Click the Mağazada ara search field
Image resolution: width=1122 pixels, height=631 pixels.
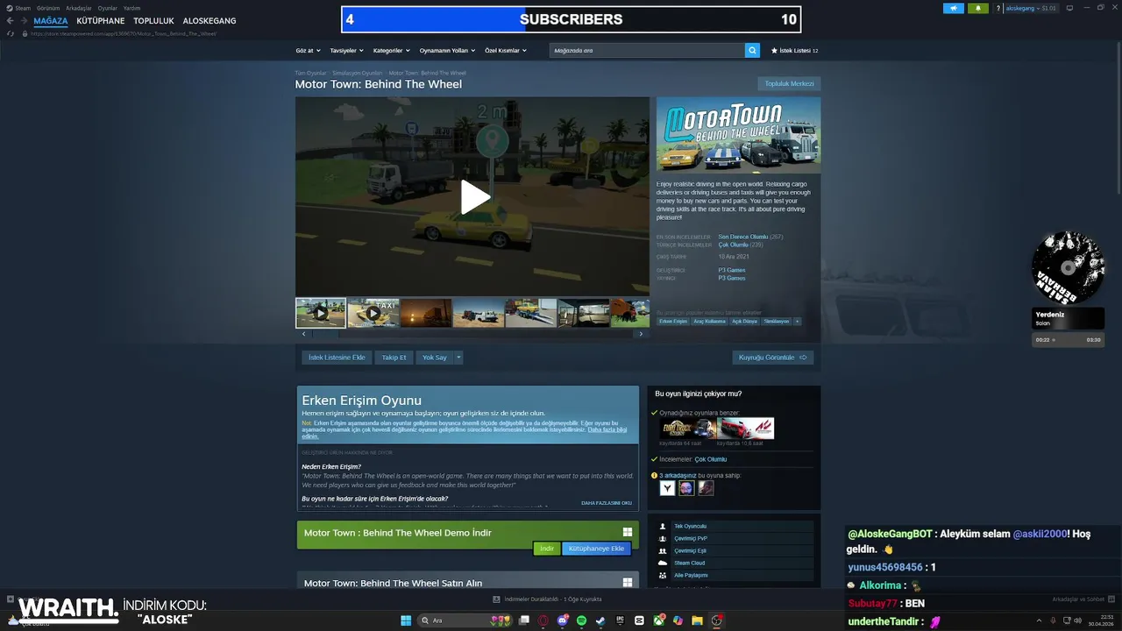click(x=647, y=50)
